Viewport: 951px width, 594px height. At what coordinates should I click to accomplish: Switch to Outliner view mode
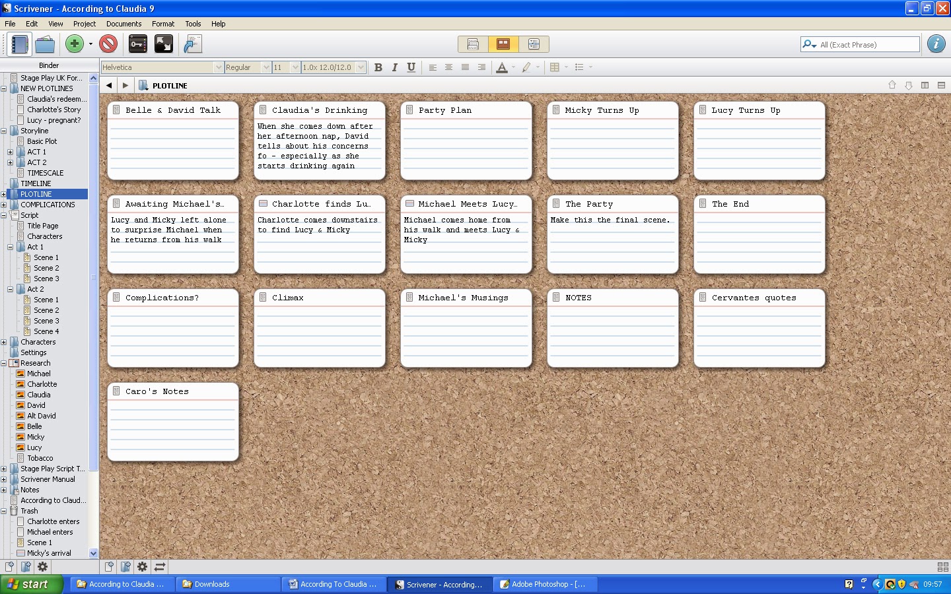pos(534,44)
